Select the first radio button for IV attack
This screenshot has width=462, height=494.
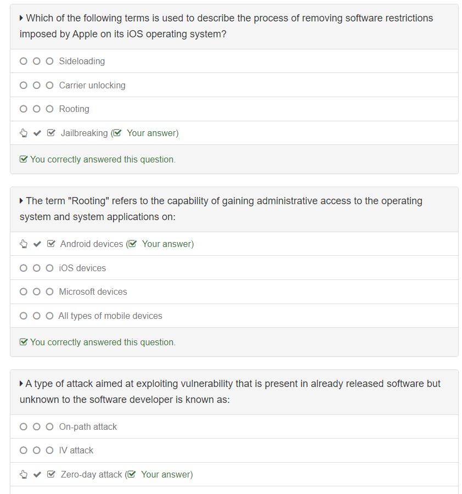(24, 450)
